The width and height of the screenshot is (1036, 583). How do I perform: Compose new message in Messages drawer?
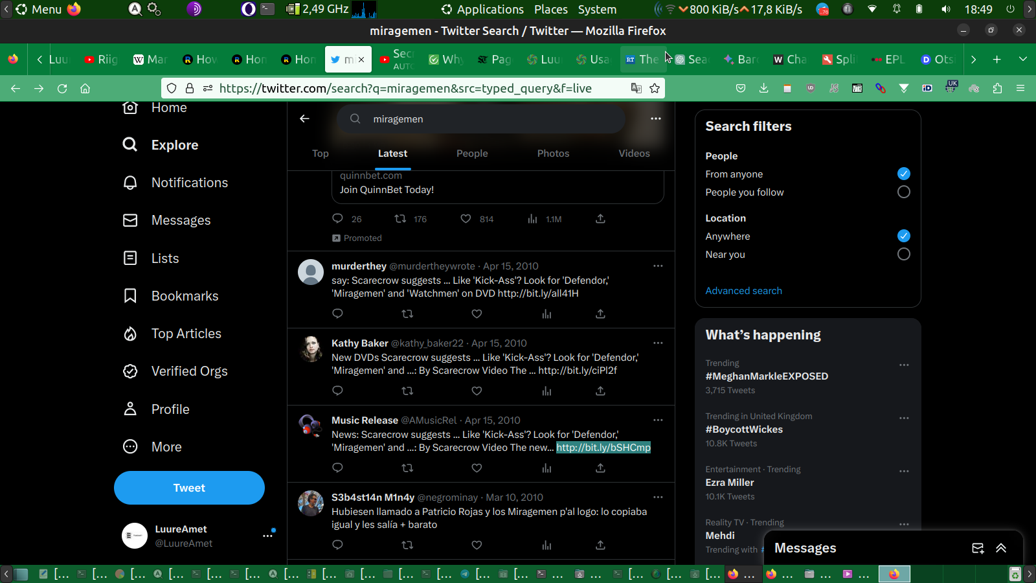(x=978, y=548)
